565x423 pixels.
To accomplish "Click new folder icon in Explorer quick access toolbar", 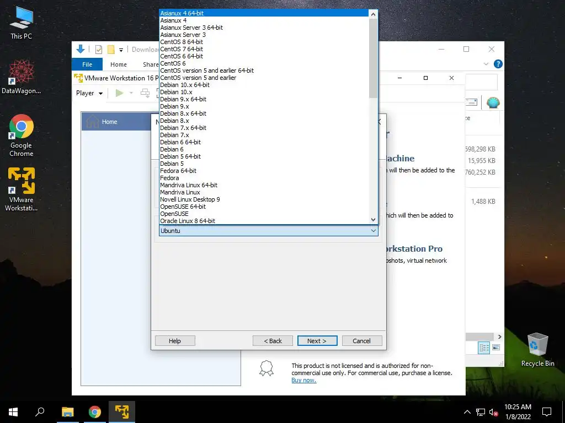I will click(x=111, y=50).
